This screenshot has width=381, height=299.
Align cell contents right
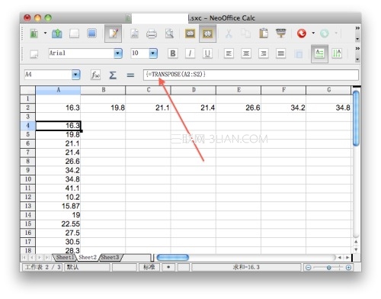tap(264, 53)
